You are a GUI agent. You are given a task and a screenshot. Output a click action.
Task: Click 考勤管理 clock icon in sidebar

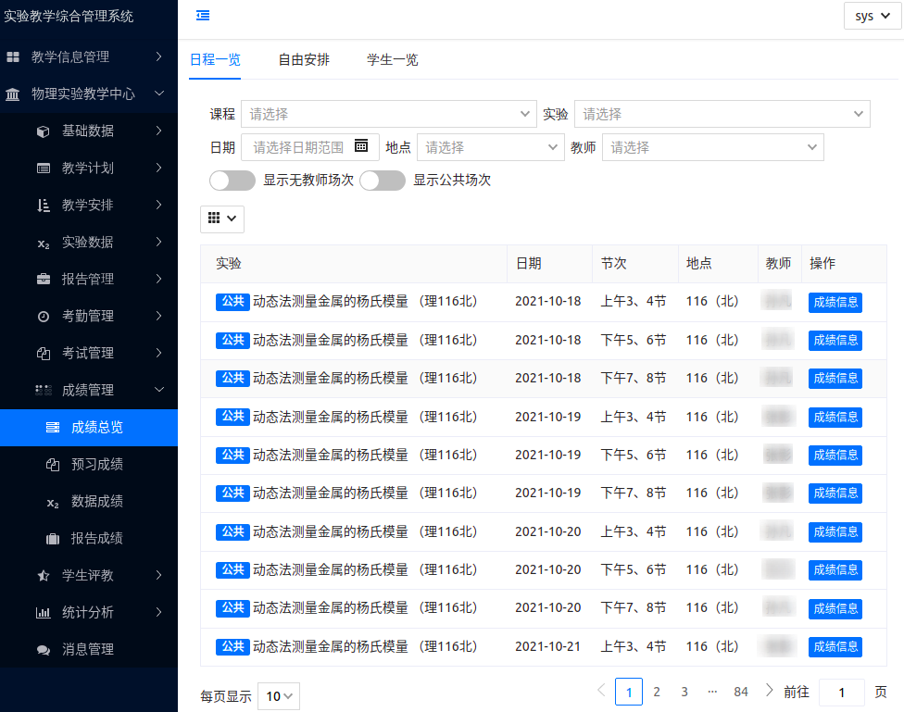43,317
